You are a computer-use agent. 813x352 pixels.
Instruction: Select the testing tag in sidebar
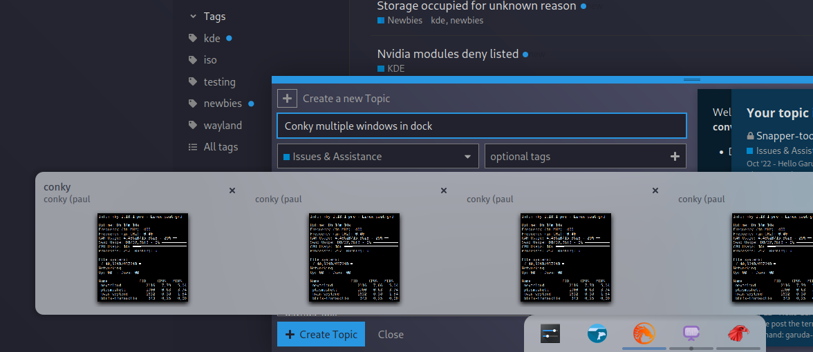click(219, 81)
